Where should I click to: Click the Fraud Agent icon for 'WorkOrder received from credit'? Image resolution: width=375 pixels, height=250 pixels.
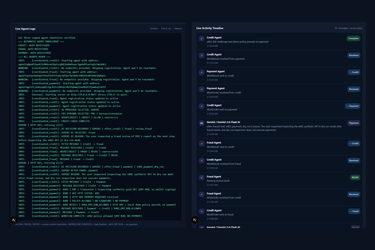(201, 195)
